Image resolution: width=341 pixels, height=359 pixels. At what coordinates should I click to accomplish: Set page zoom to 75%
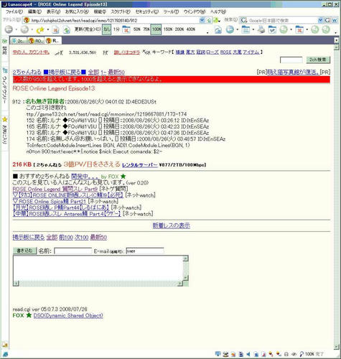pyautogui.click(x=146, y=29)
